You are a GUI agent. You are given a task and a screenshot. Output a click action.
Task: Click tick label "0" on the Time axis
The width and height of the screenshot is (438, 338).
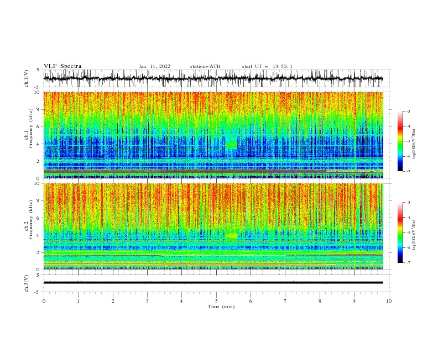point(44,301)
